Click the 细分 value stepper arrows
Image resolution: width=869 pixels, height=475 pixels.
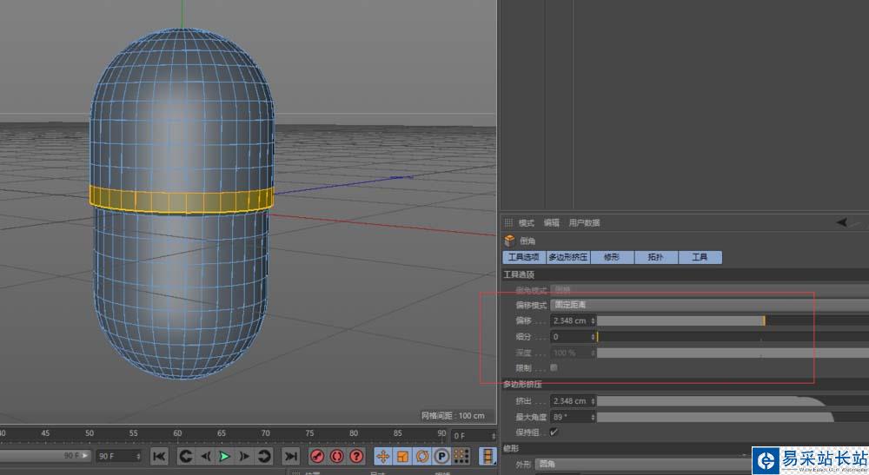(x=594, y=336)
